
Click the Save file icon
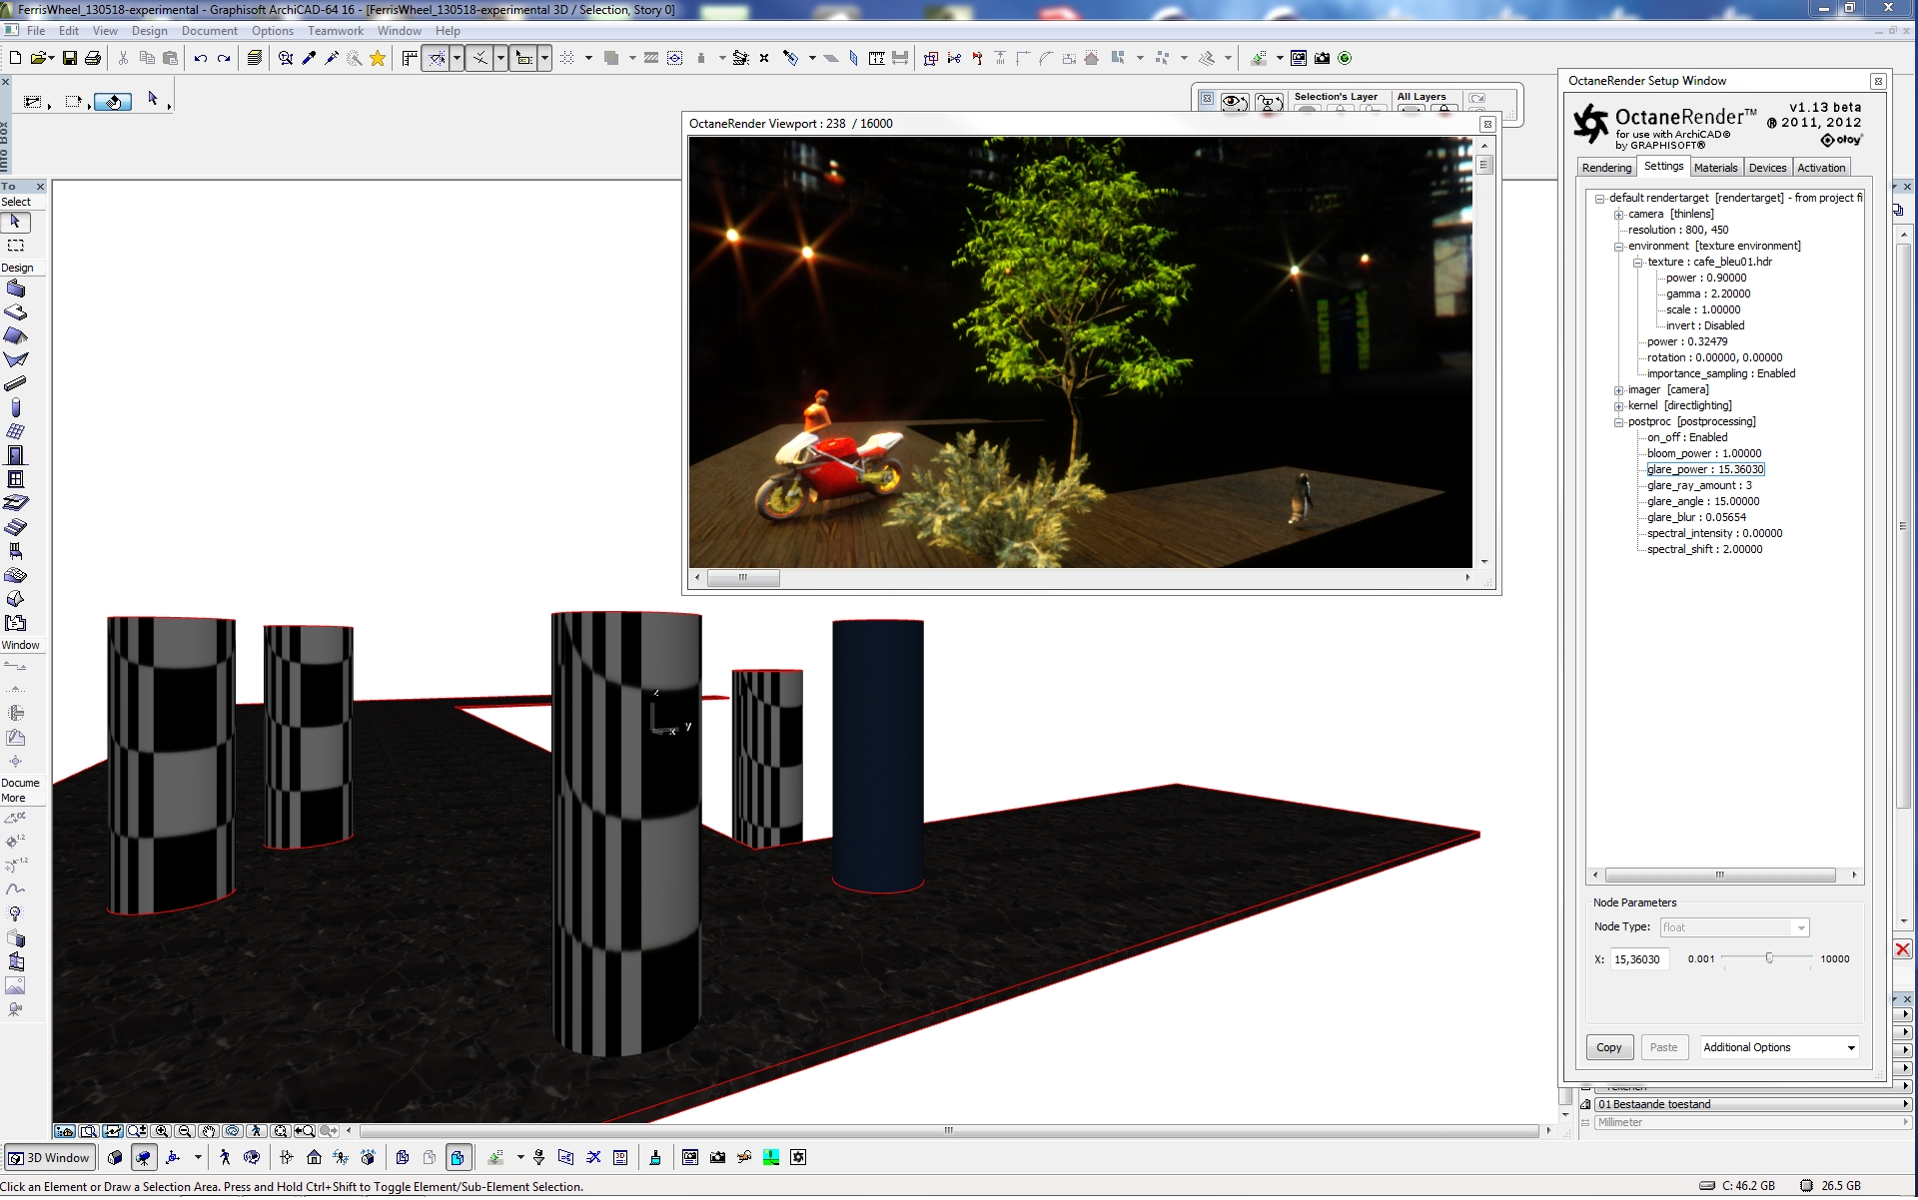pyautogui.click(x=70, y=59)
